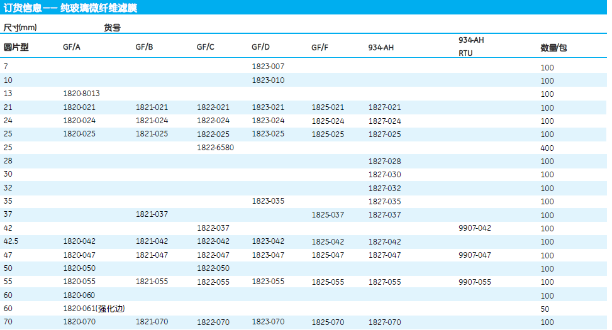Viewport: 612px width, 330px height.
Task: Click size value 7 in first row
Action: point(6,67)
